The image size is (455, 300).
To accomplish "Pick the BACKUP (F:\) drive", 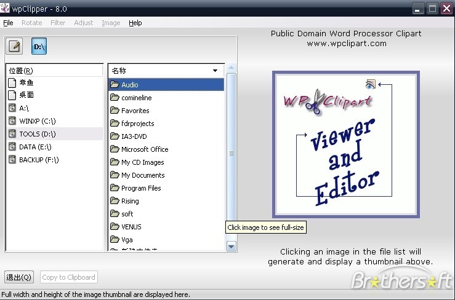I will click(39, 160).
